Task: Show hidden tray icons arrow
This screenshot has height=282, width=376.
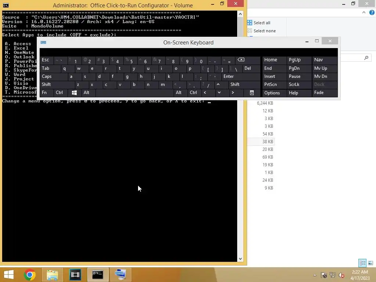Action: (315, 275)
